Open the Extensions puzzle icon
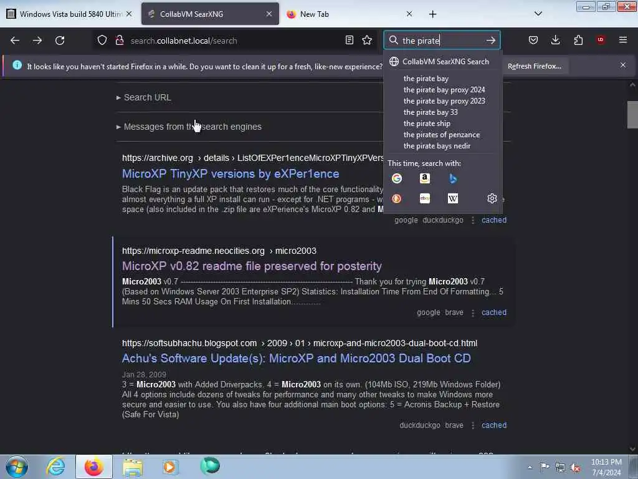 point(578,41)
